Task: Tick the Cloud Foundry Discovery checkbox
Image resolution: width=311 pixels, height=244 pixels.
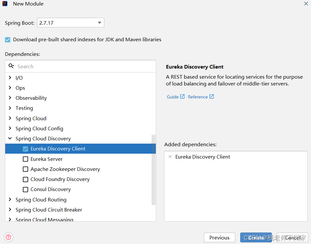Action: point(25,179)
